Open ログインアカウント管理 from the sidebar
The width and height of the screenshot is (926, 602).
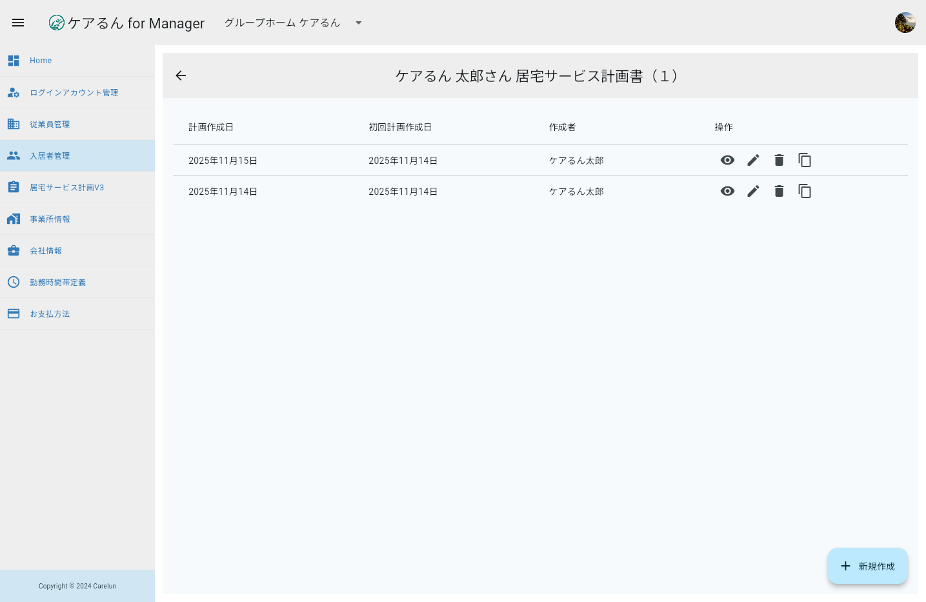pos(74,92)
